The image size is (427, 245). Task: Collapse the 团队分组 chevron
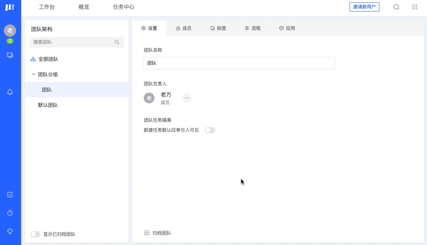[x=33, y=74]
